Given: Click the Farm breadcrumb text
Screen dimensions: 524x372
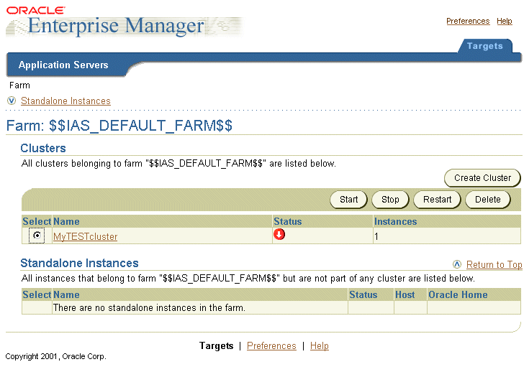Looking at the screenshot, I should point(19,85).
